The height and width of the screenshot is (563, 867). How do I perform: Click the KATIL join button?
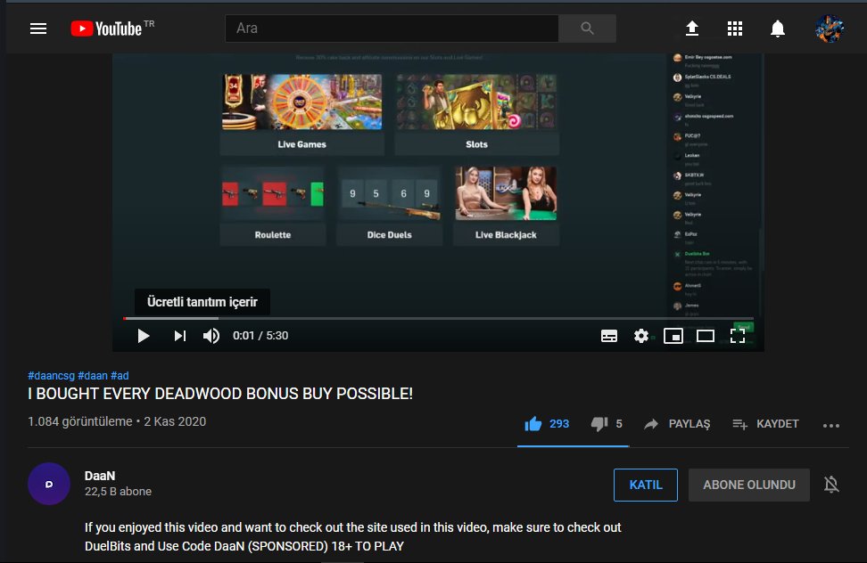(645, 485)
